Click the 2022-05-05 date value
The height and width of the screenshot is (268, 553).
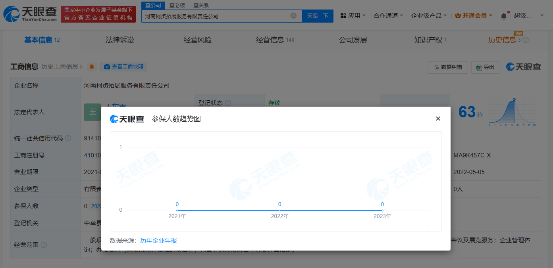pos(469,172)
